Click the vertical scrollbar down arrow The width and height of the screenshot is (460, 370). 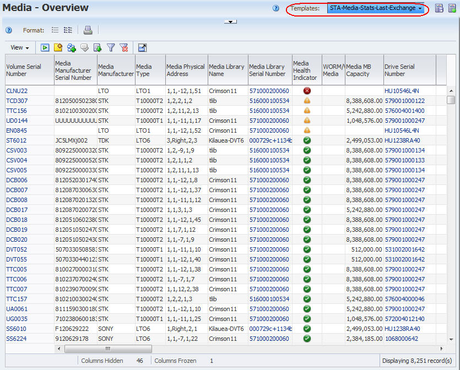point(451,339)
